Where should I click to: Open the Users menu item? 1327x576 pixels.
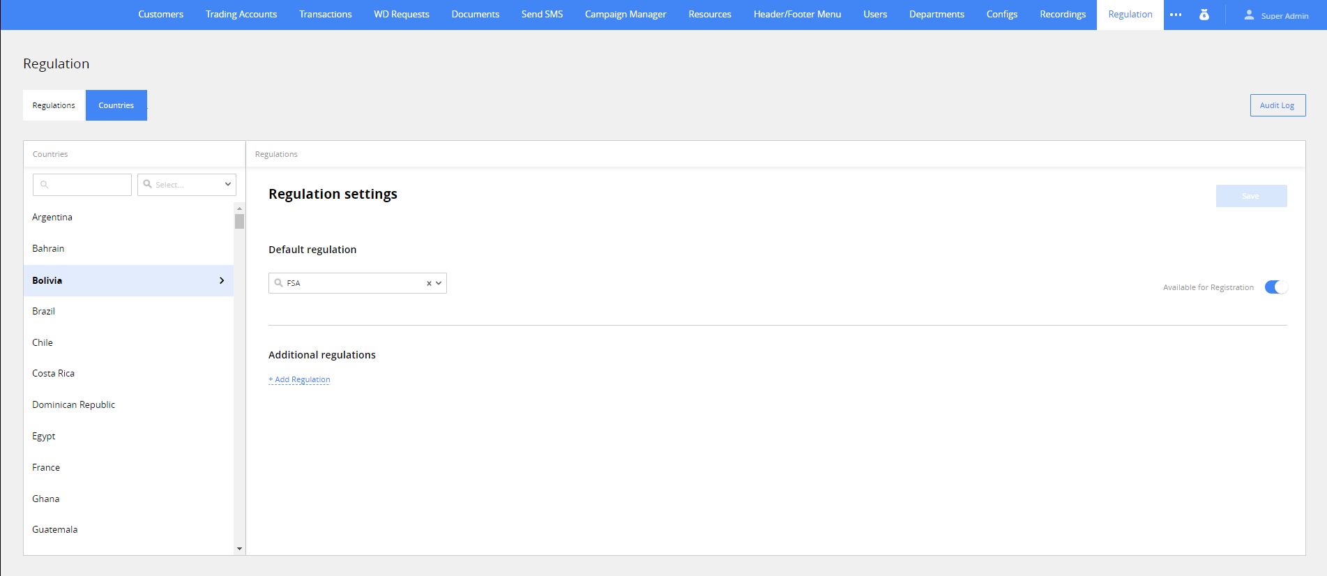pyautogui.click(x=875, y=15)
